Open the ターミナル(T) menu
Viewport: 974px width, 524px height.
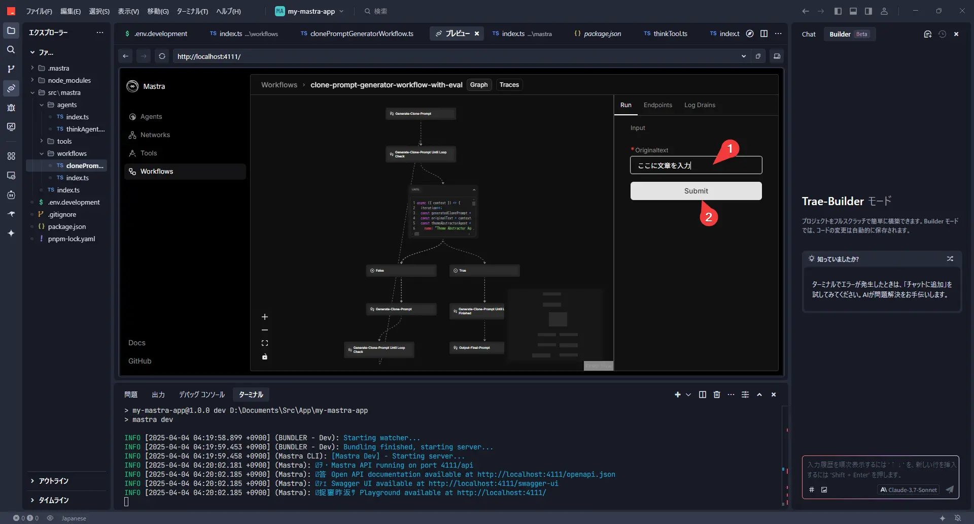[x=192, y=11]
